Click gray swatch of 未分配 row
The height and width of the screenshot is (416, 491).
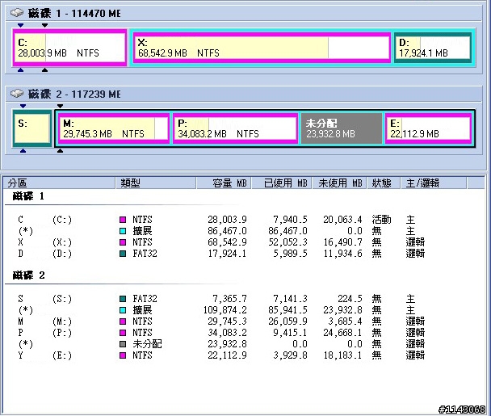pos(123,344)
